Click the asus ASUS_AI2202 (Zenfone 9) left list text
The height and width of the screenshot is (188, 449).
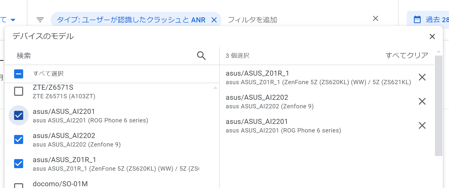(77, 145)
